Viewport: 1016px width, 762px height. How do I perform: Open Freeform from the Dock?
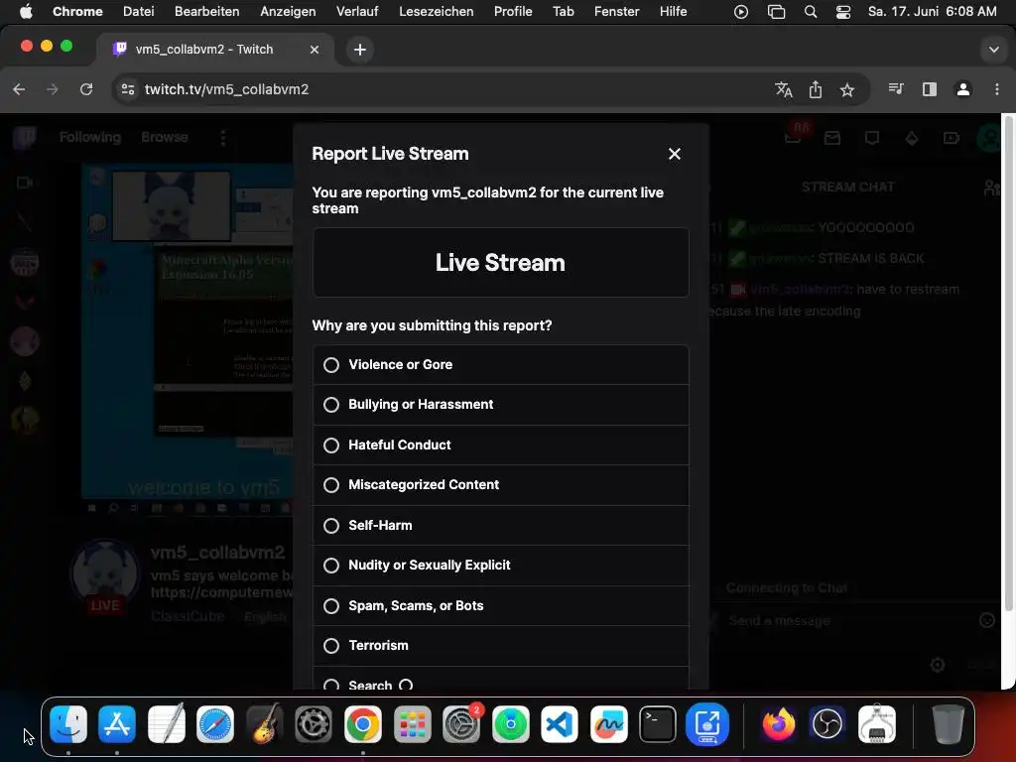point(608,723)
